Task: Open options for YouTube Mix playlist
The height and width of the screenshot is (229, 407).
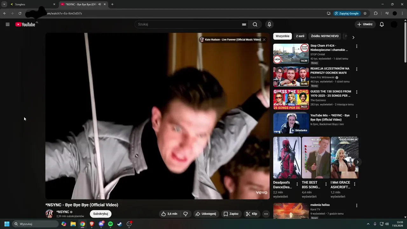Action: [356, 116]
